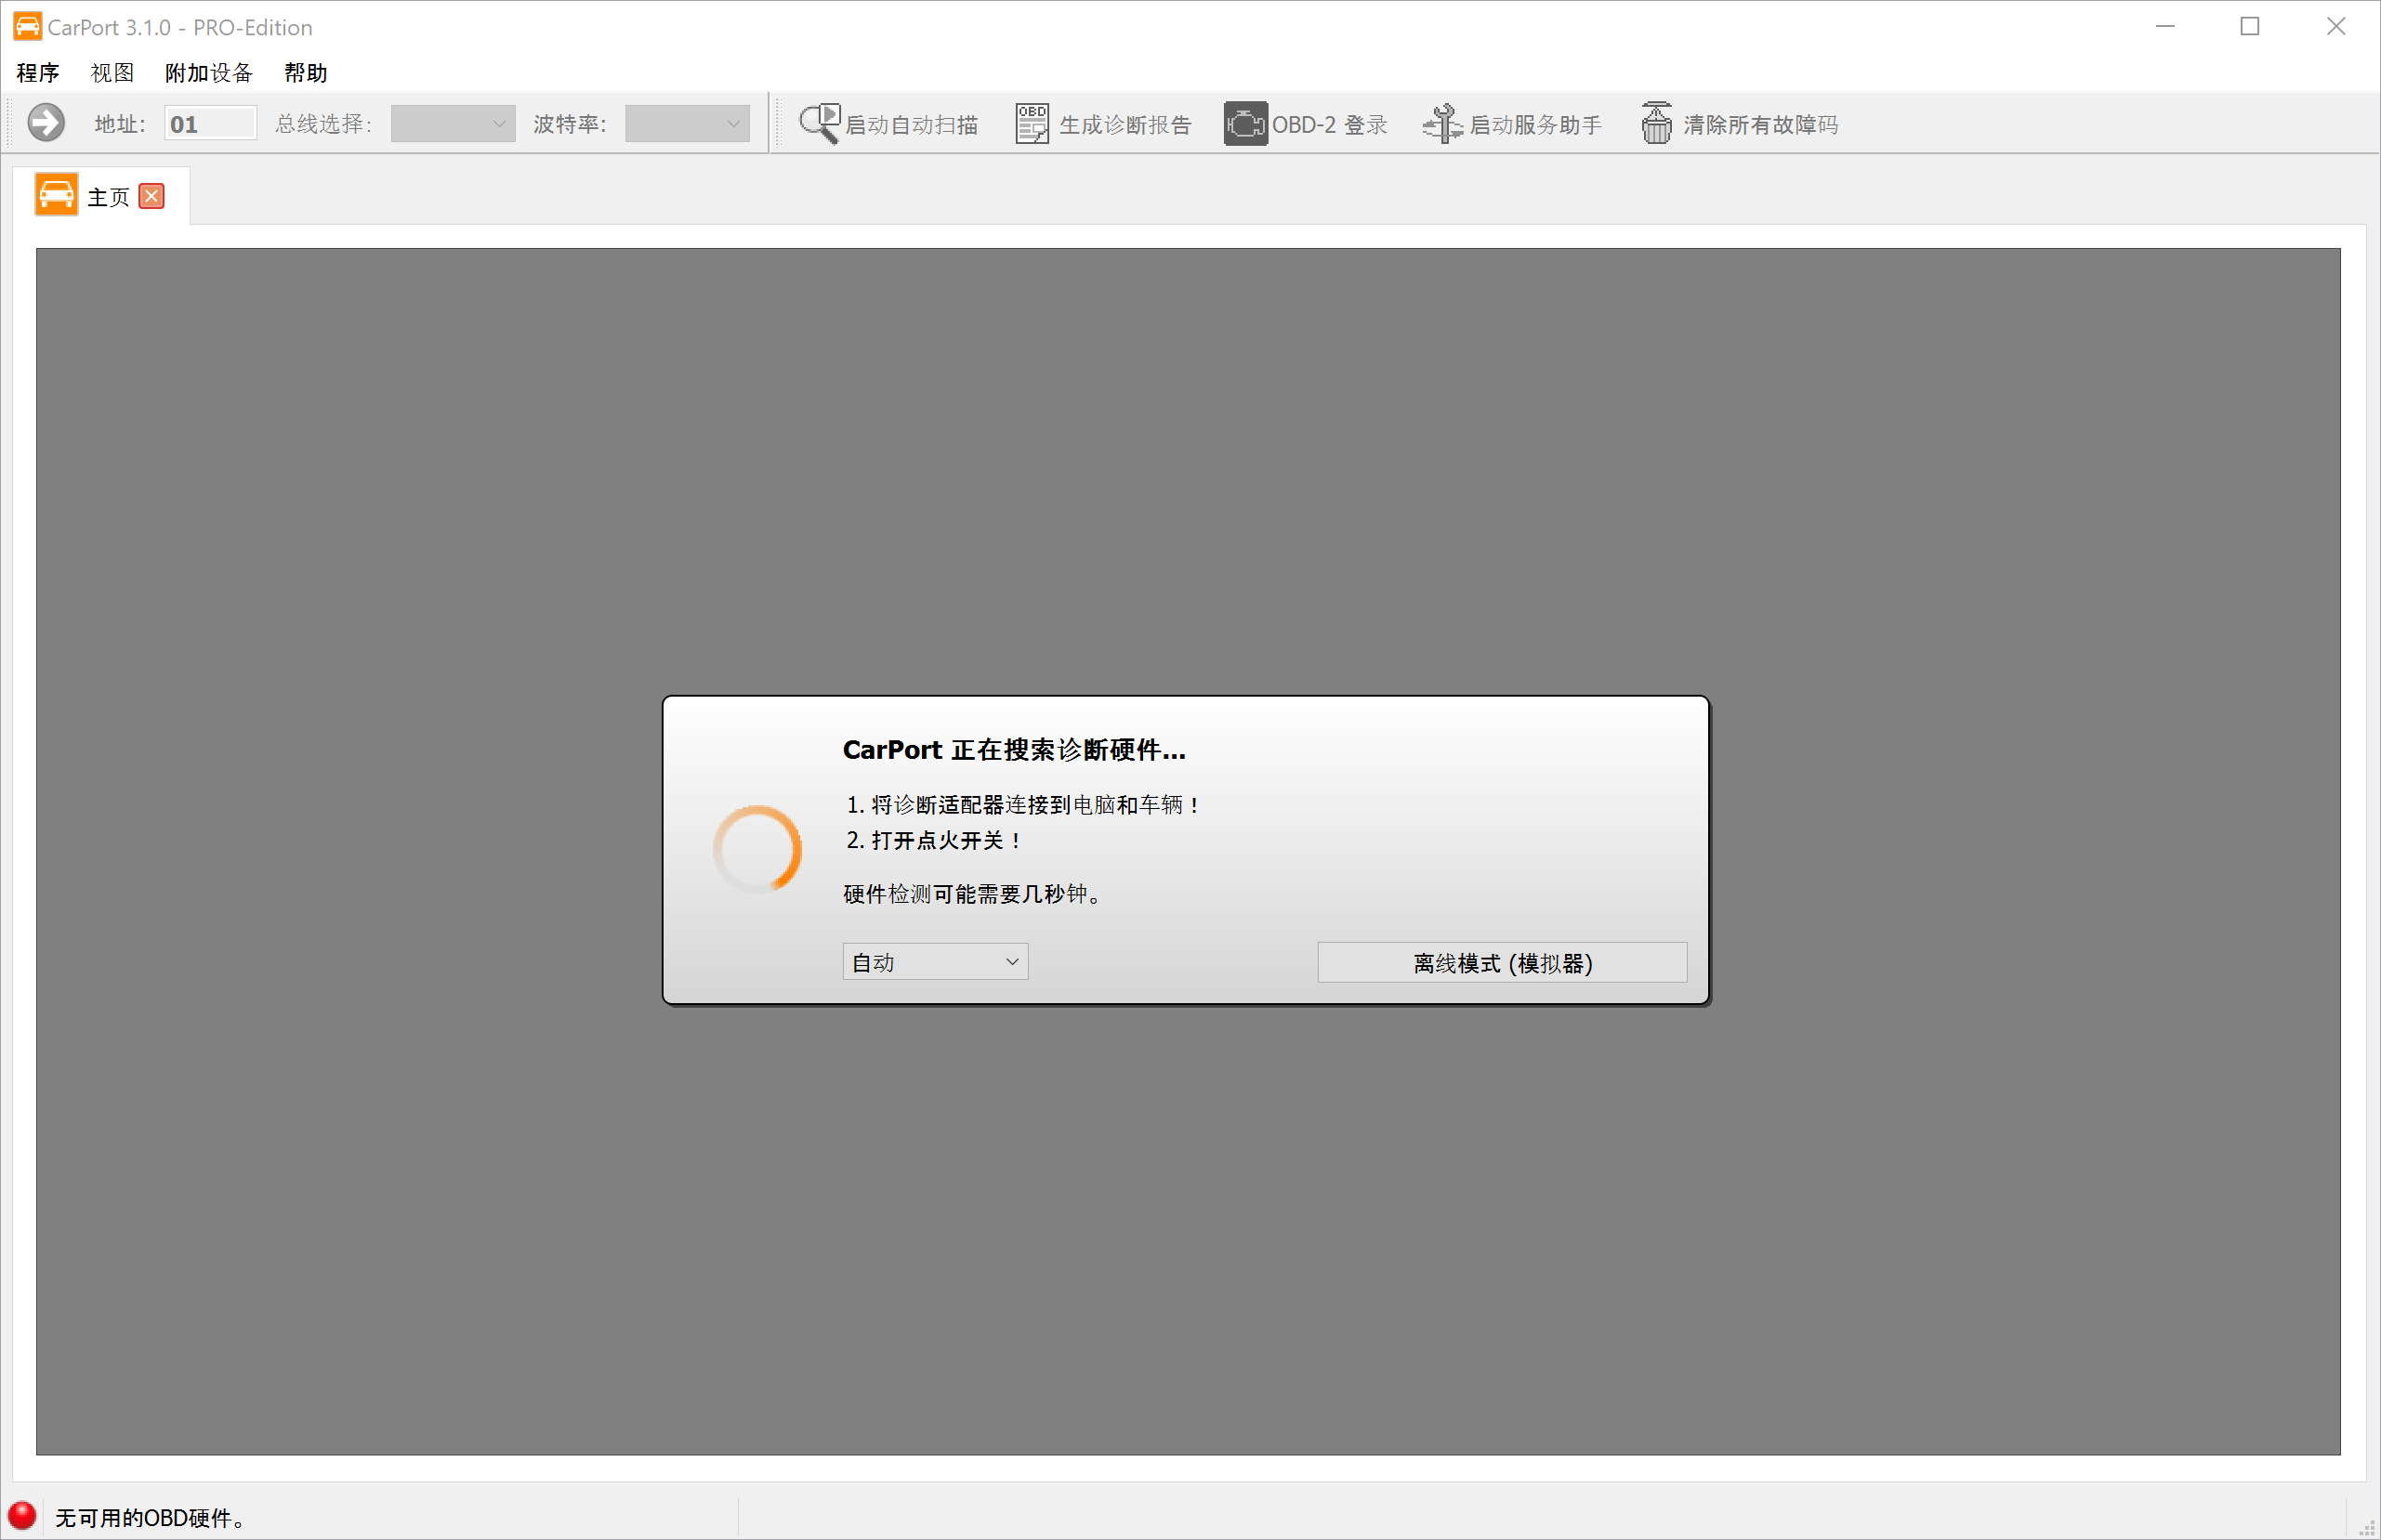Open the 视图 menu
The width and height of the screenshot is (2381, 1540).
tap(112, 73)
